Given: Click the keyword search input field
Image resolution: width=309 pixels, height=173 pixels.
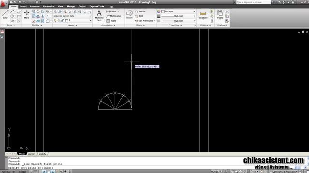Looking at the screenshot, I should click(x=253, y=2).
